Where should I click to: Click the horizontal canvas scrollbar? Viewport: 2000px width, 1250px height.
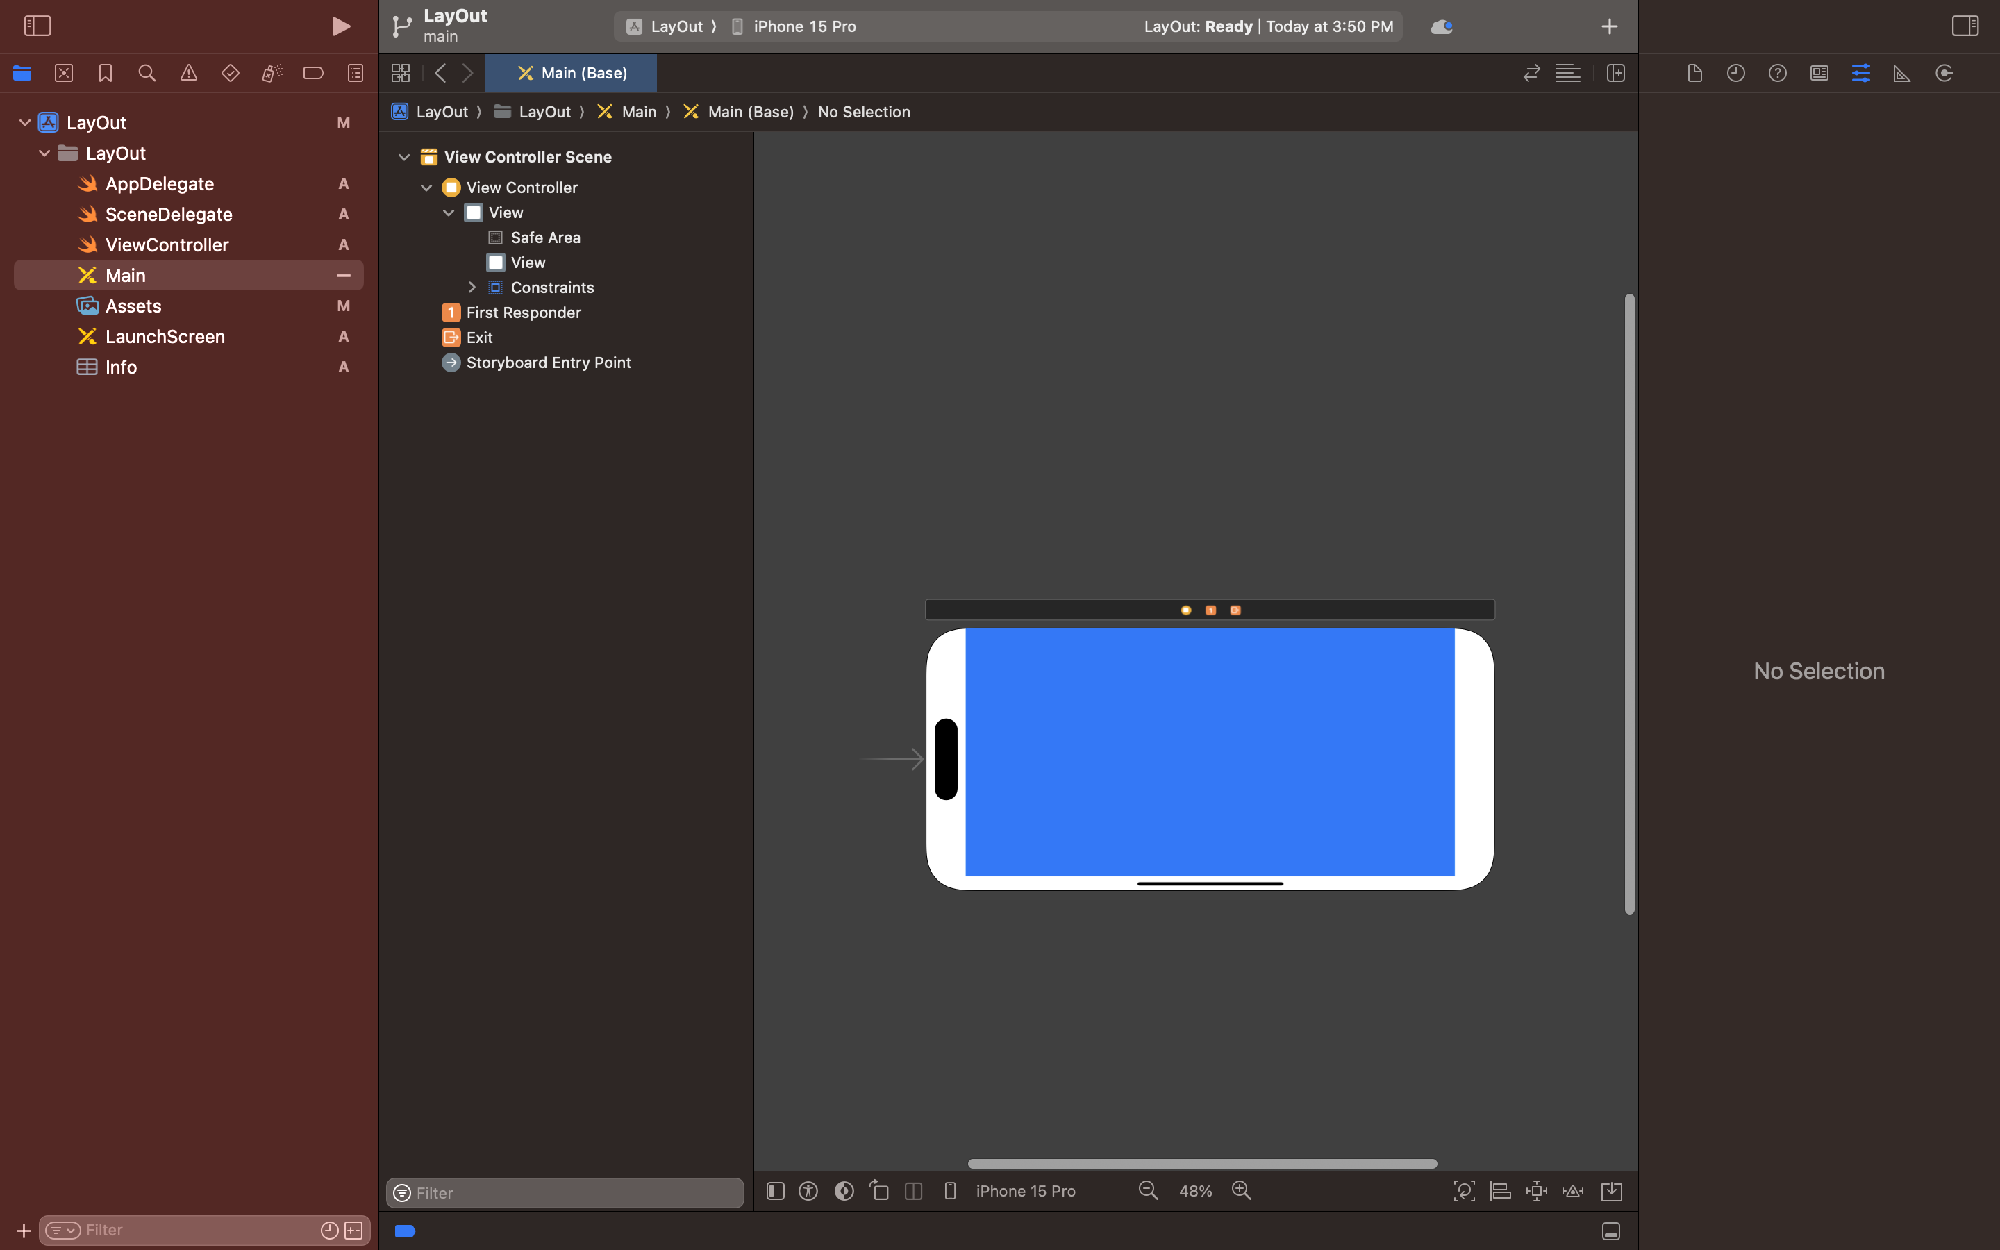(x=1201, y=1163)
